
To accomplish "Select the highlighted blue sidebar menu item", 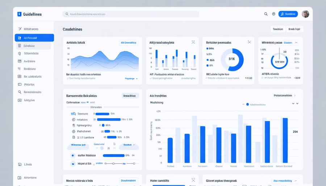I will [34, 38].
